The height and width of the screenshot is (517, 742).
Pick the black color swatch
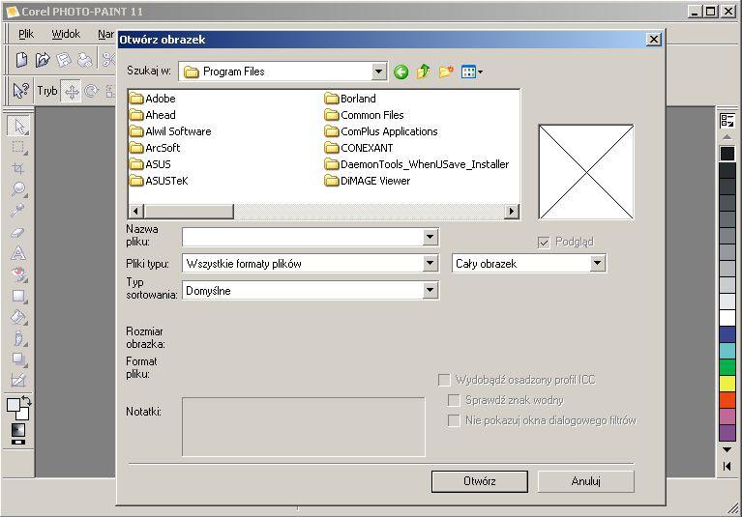pyautogui.click(x=727, y=154)
